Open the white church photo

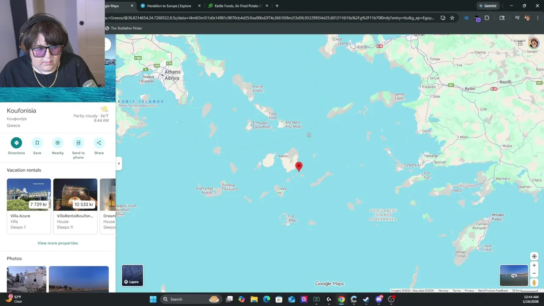pos(26,279)
